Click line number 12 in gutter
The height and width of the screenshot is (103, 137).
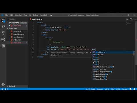[33, 49]
